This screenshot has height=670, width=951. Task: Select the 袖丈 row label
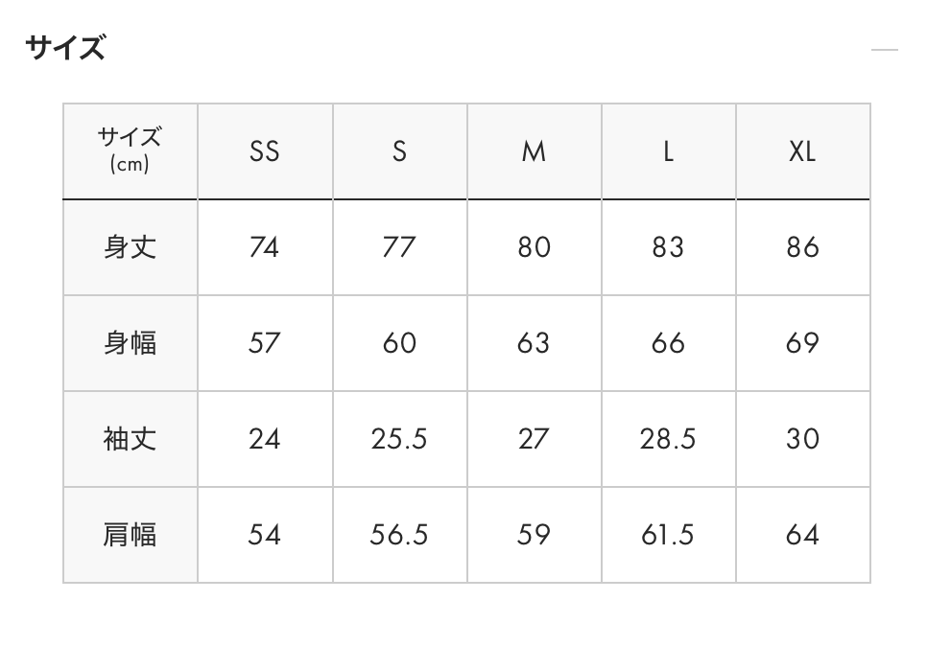click(130, 439)
